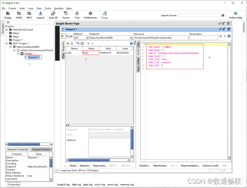Image resolution: width=247 pixels, height=188 pixels.
Task: Click the Inspector side tab
Action: [x=244, y=27]
